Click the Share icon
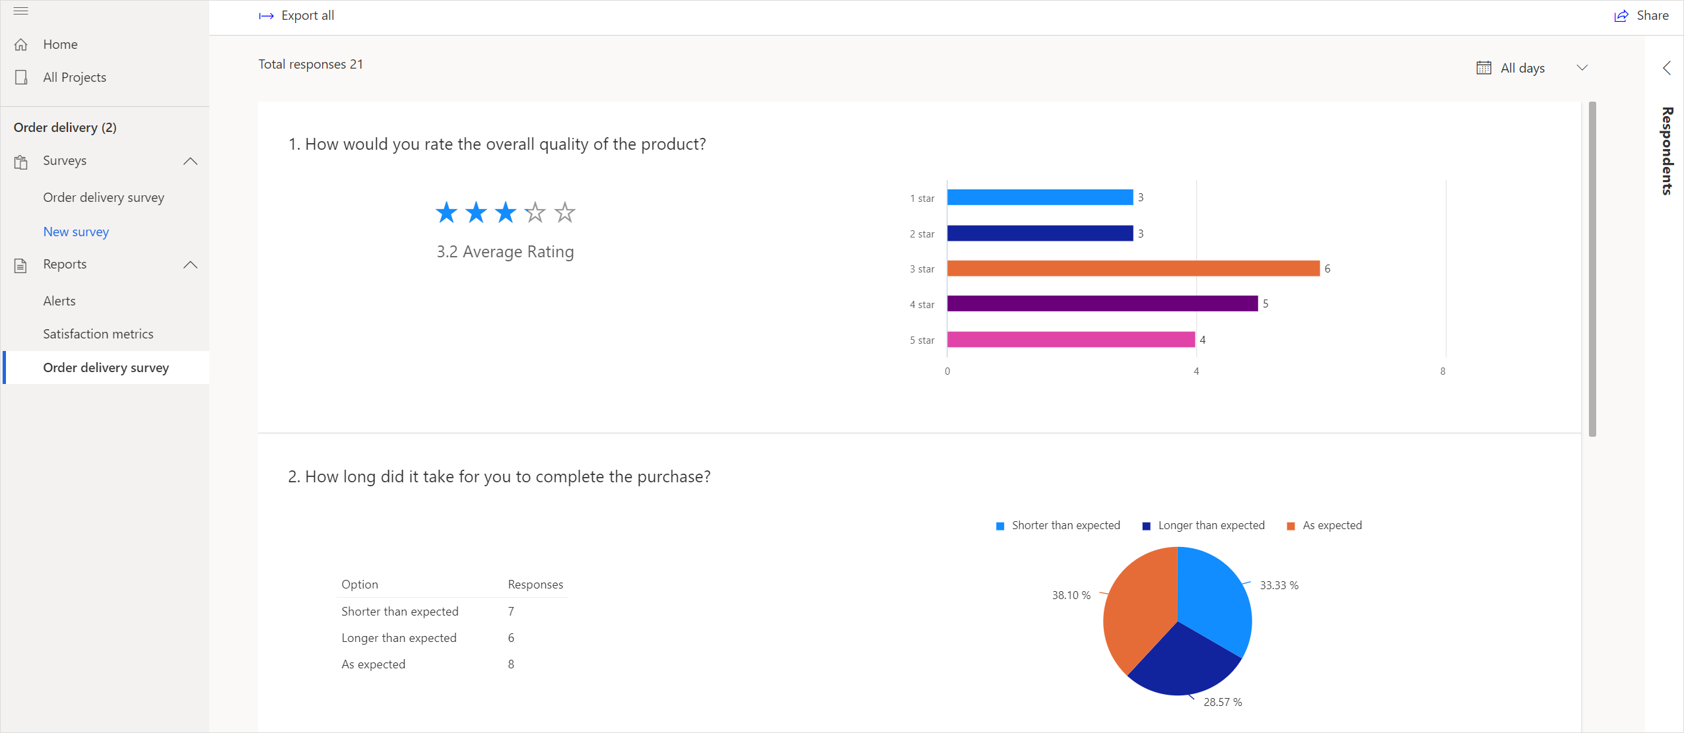 coord(1622,15)
